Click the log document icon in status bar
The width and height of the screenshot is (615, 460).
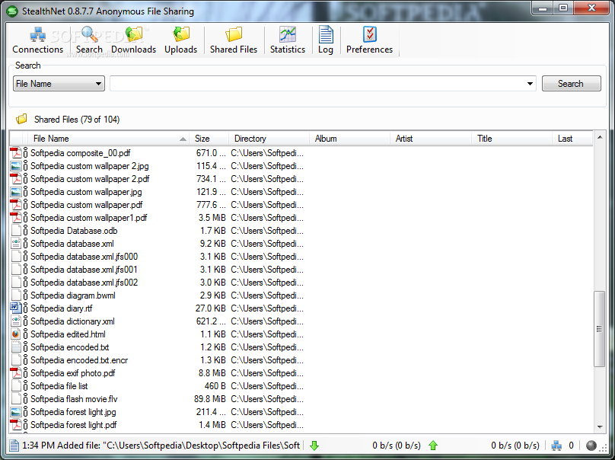[14, 446]
